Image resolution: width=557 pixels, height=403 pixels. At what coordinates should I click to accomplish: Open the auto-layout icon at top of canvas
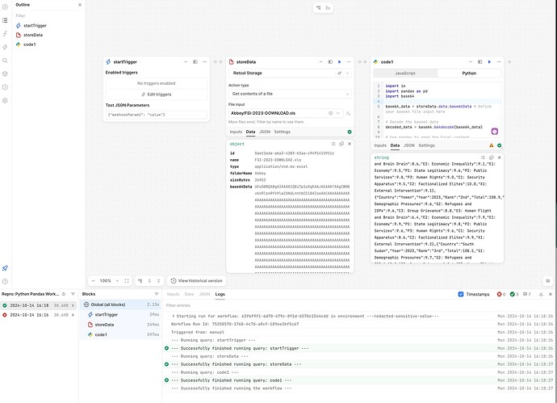click(319, 7)
